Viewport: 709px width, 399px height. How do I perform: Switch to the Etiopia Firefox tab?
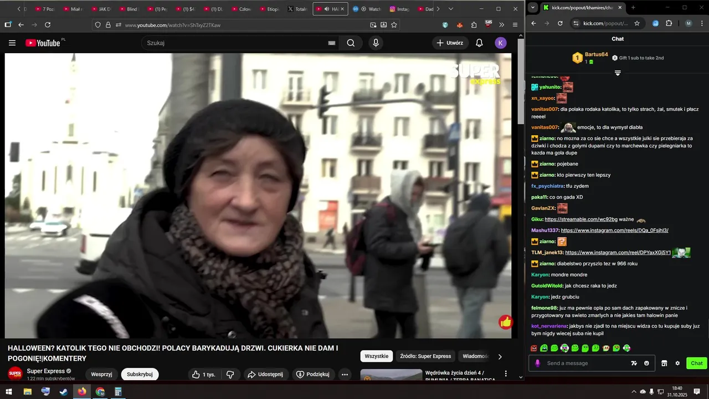tap(270, 9)
